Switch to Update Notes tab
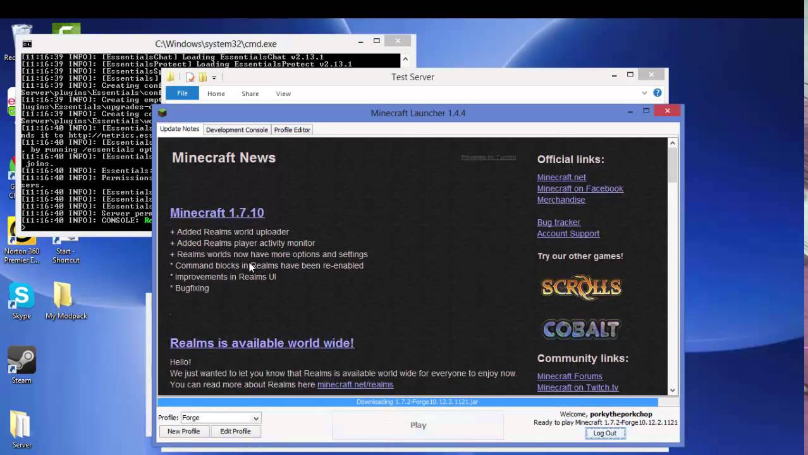 (x=180, y=129)
